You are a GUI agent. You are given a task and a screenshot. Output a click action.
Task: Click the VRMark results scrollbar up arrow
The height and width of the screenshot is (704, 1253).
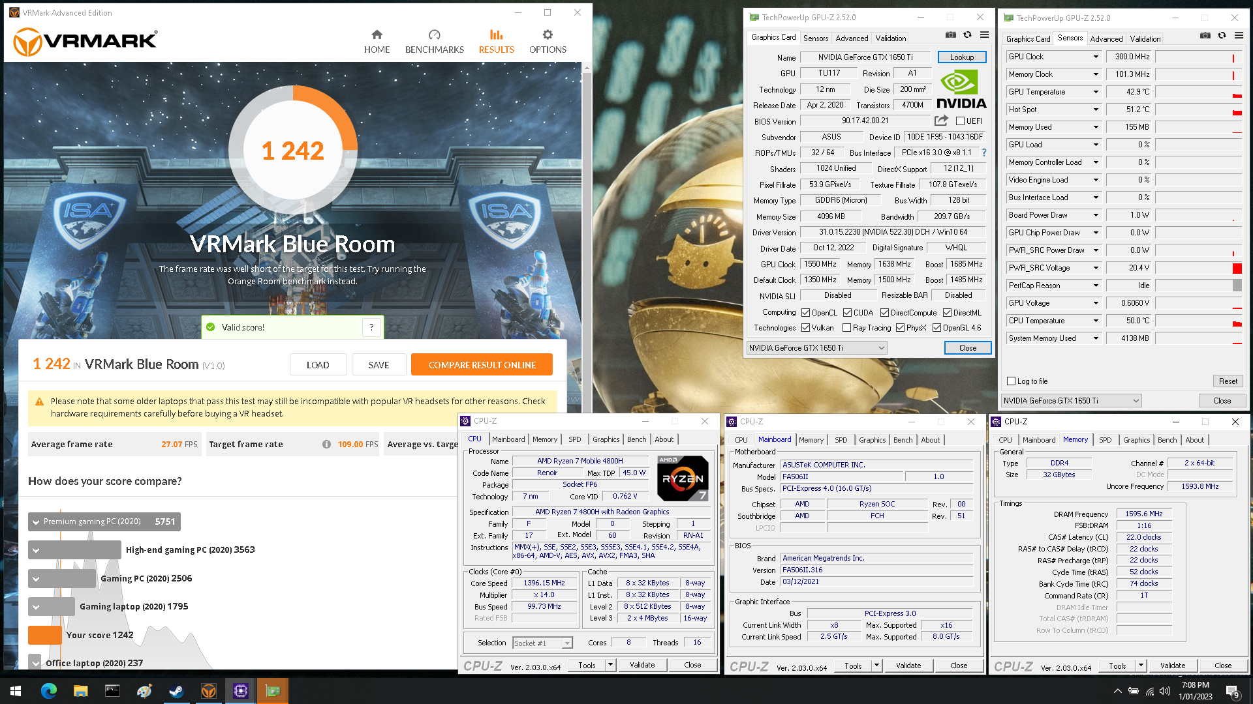coord(586,68)
